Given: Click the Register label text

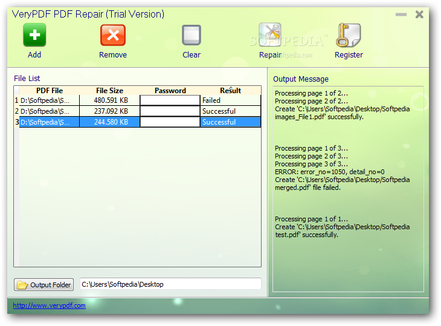Looking at the screenshot, I should tap(349, 54).
